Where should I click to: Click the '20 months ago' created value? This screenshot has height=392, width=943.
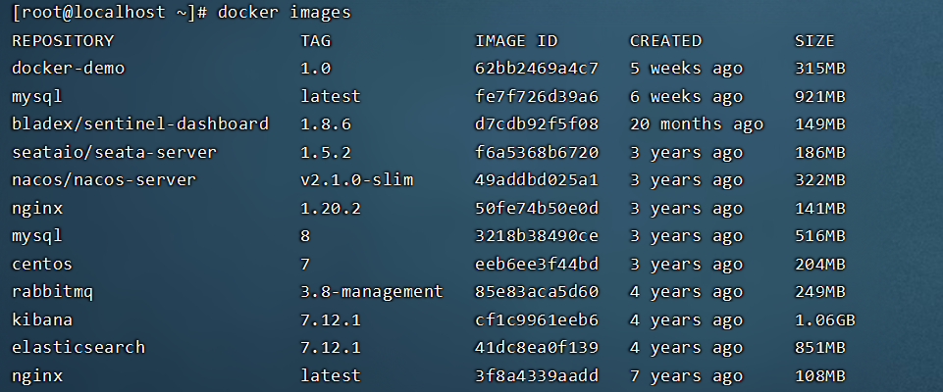point(697,124)
